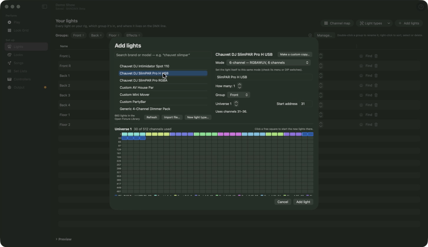Adjust the Universe 1 stepper

point(236,104)
